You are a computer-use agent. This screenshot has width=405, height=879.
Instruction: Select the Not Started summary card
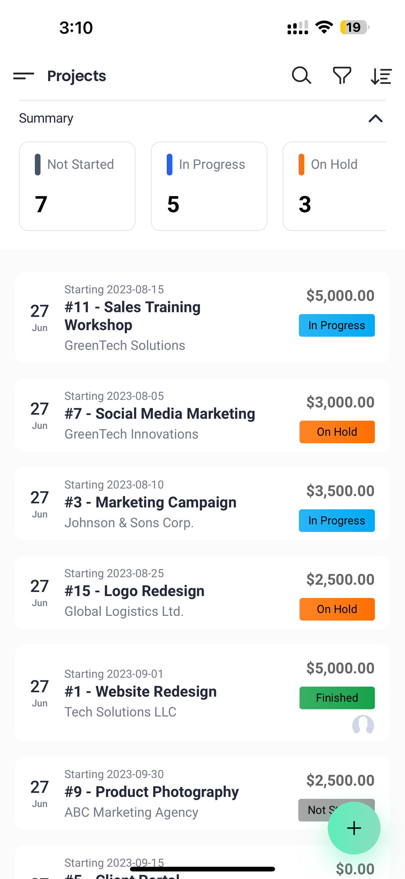pyautogui.click(x=77, y=186)
